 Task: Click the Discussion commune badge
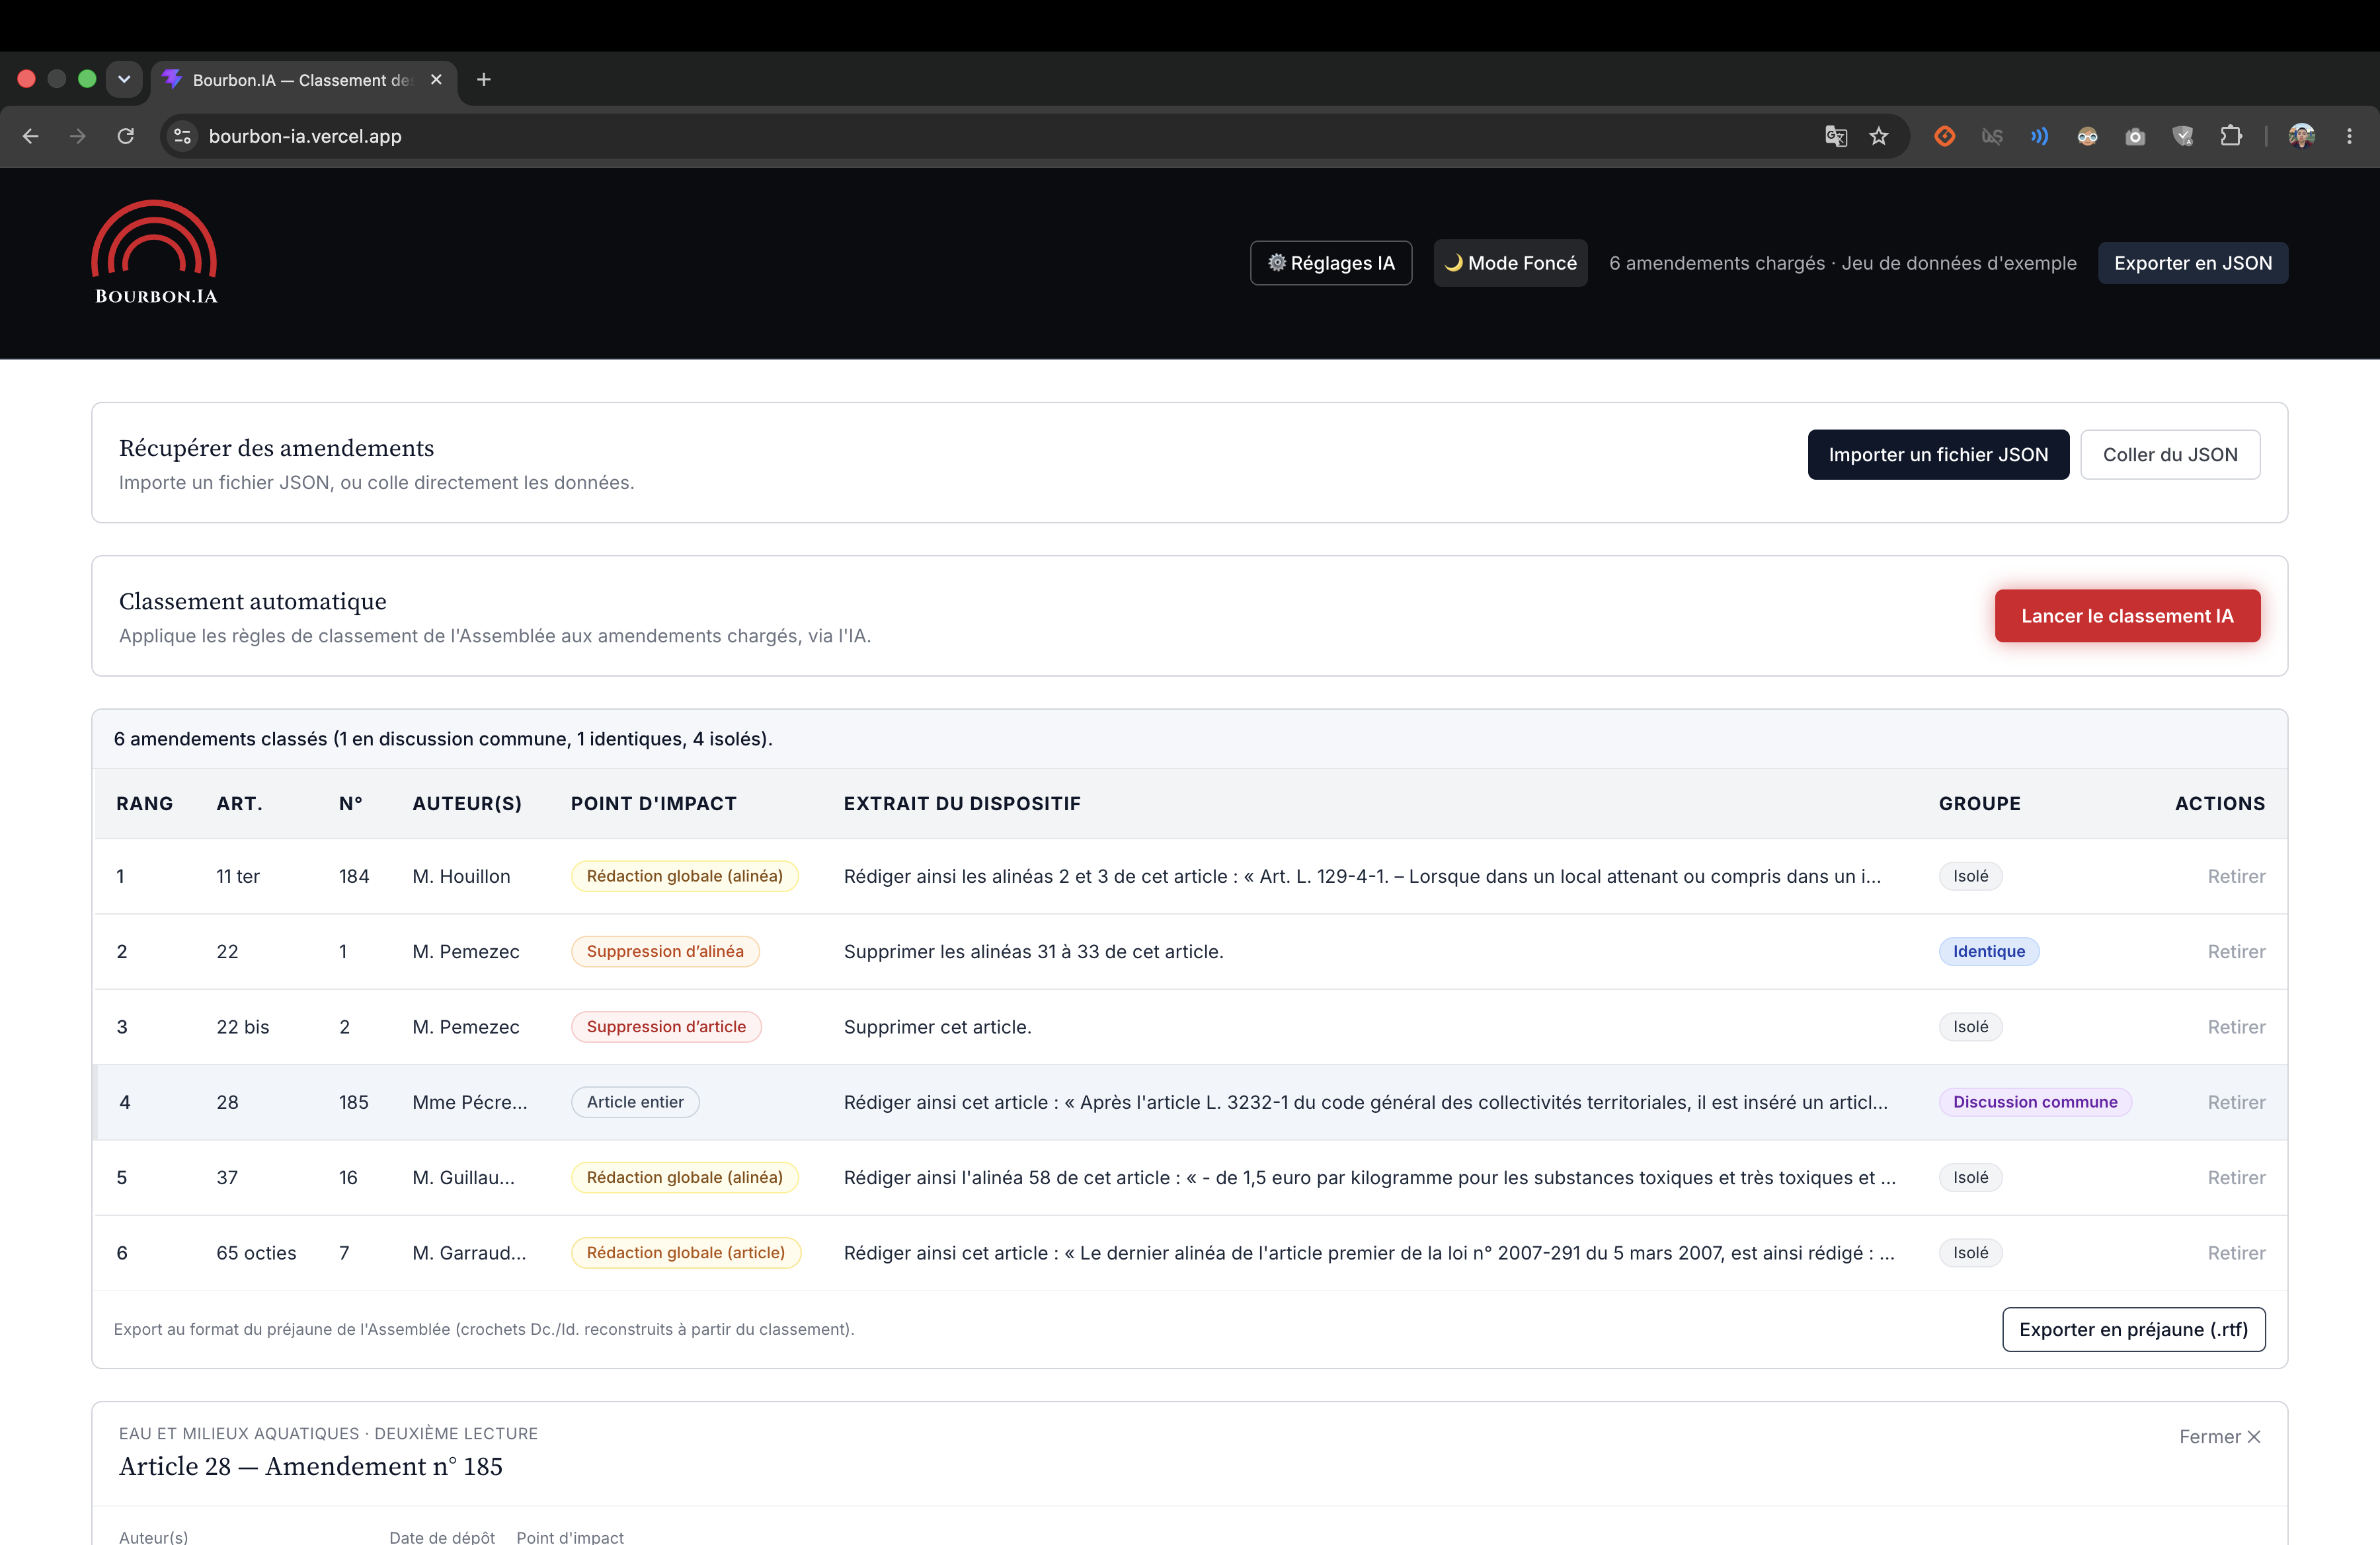point(2035,1102)
